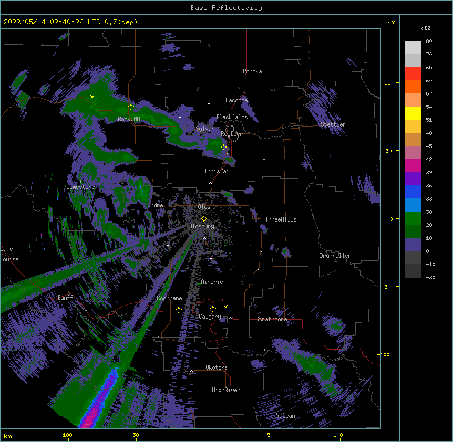This screenshot has height=442, width=453.
Task: Click the Okotoks city label
Action: [x=217, y=367]
